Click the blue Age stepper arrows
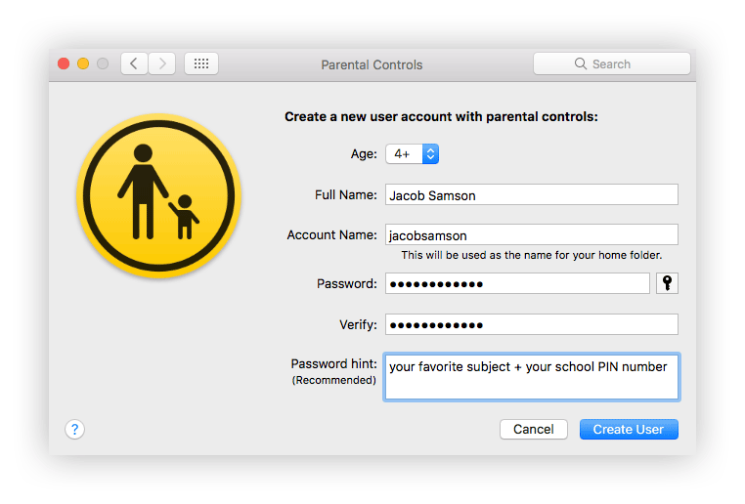The image size is (745, 504). (430, 153)
